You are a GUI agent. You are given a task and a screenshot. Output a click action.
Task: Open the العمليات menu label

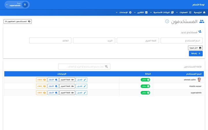[x=184, y=12]
